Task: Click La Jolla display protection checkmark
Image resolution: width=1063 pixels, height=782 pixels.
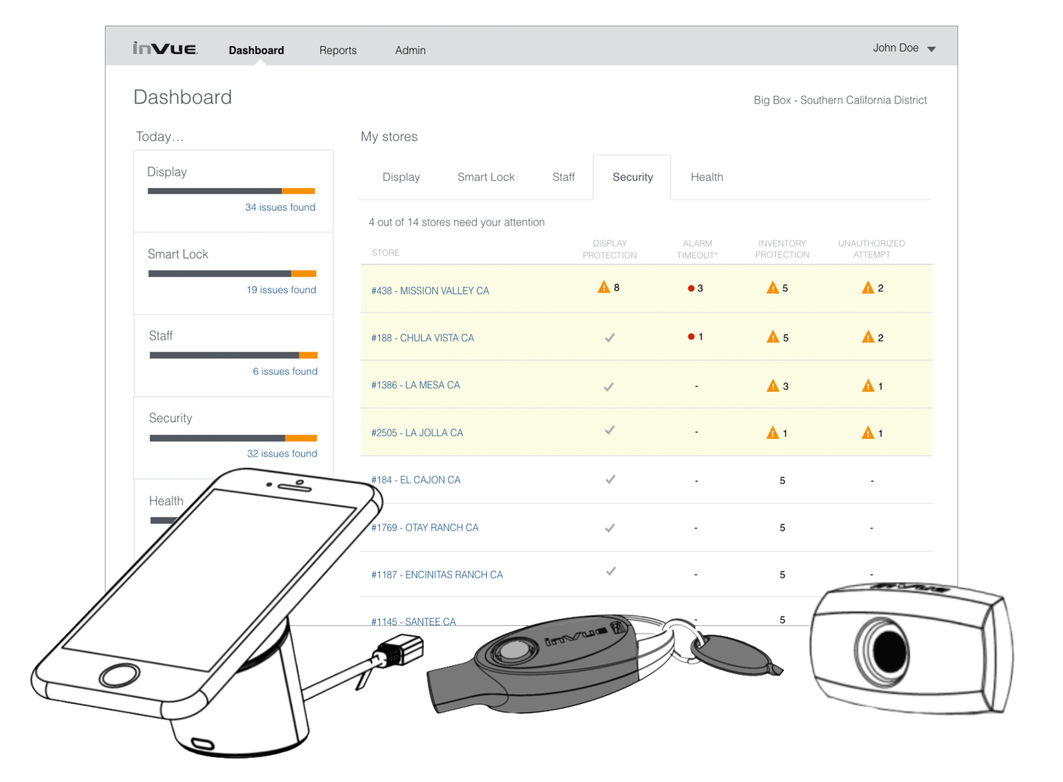Action: coord(609,430)
